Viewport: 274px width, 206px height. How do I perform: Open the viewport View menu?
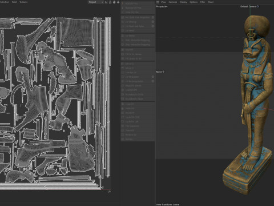point(163,2)
